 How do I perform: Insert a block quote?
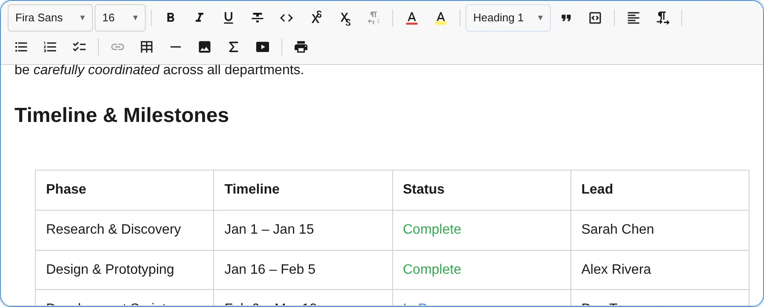click(566, 18)
